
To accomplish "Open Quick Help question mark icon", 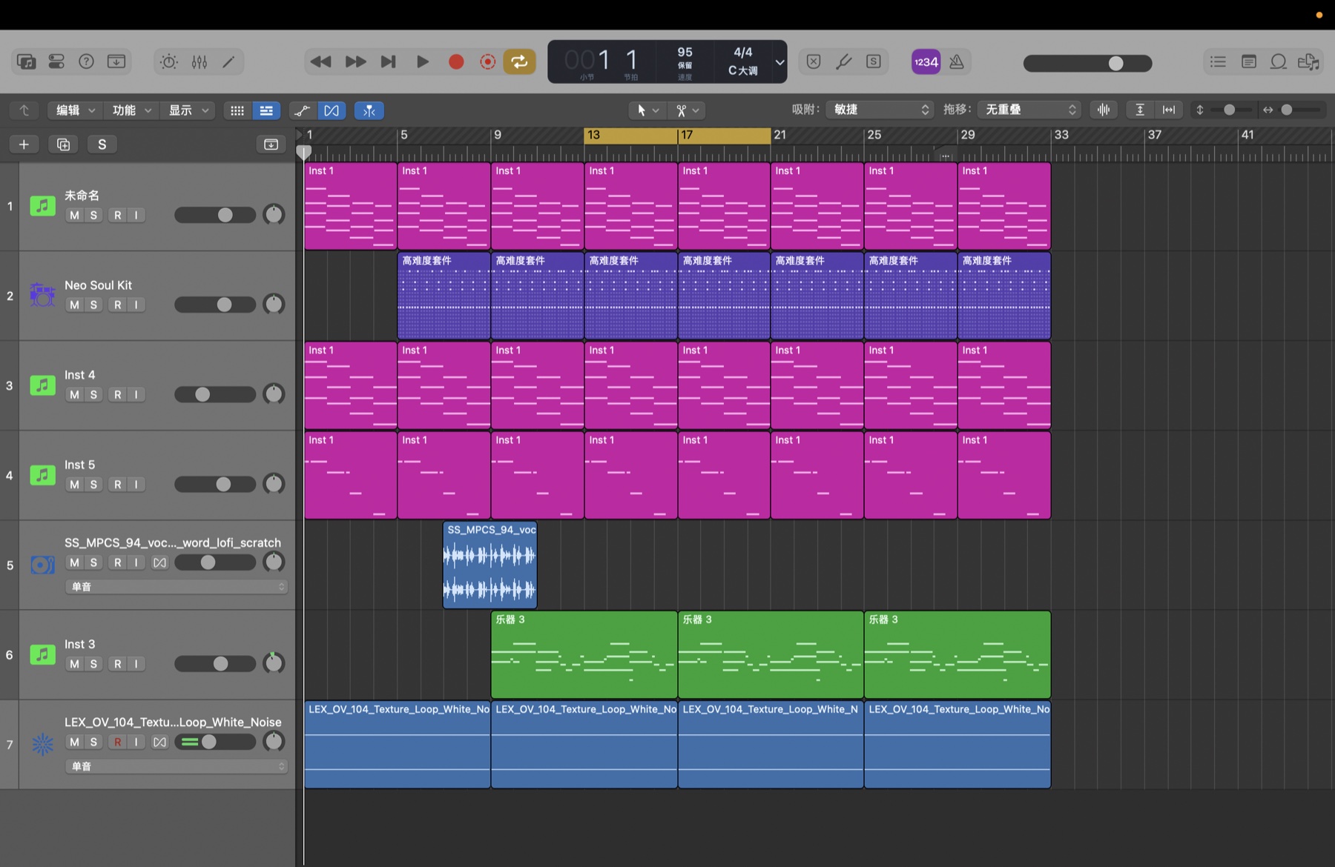I will pos(86,62).
